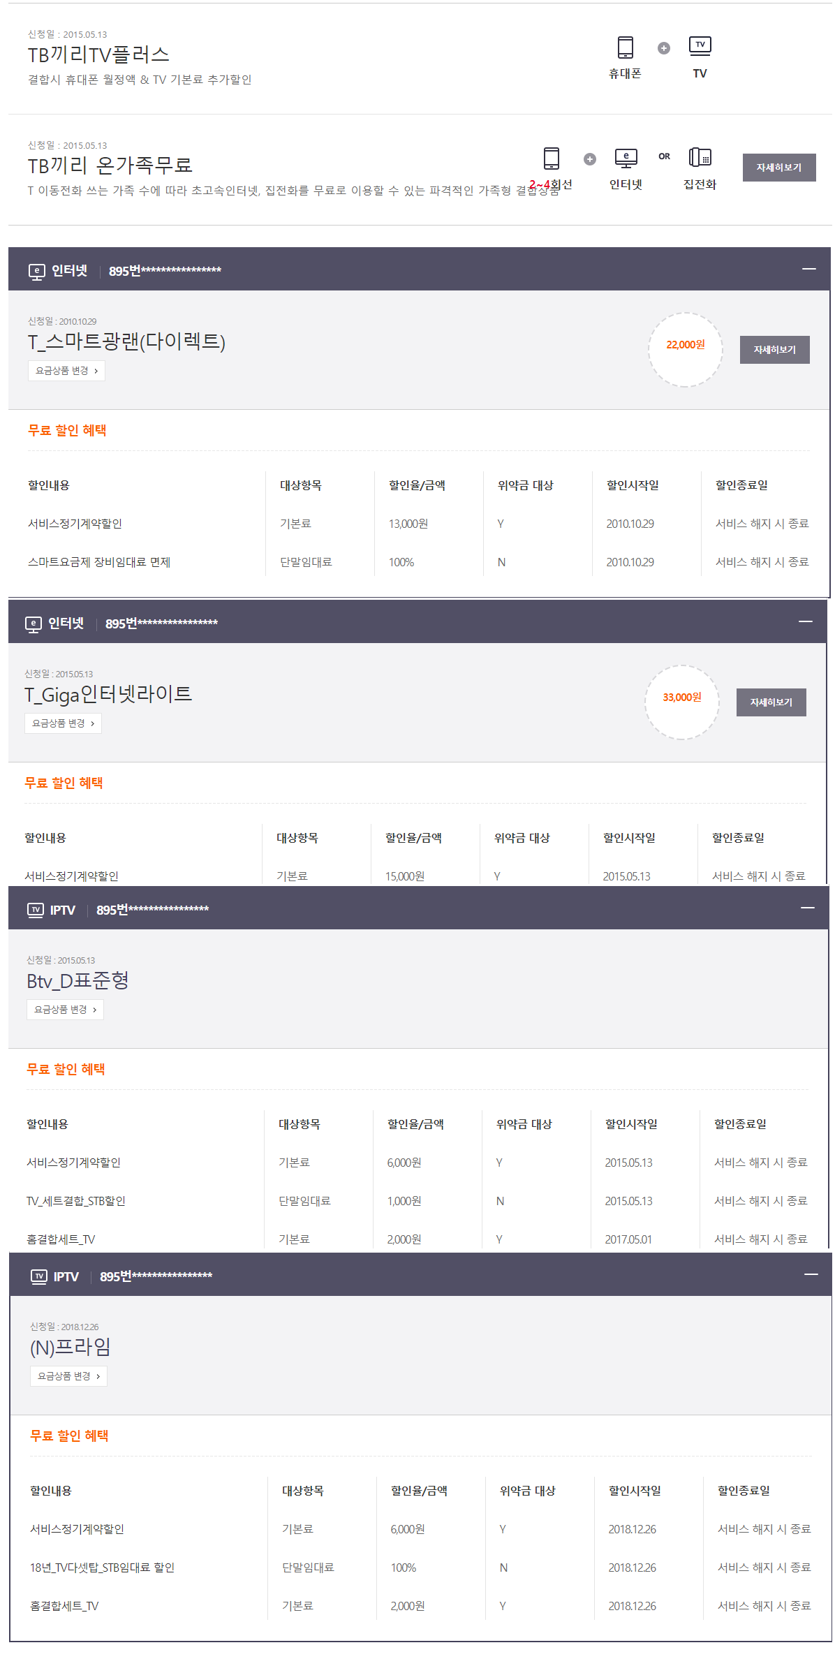Click the 휴대폰 icon in TB끼리TV플러스 row
Viewport: 835px width, 1659px height.
[625, 47]
